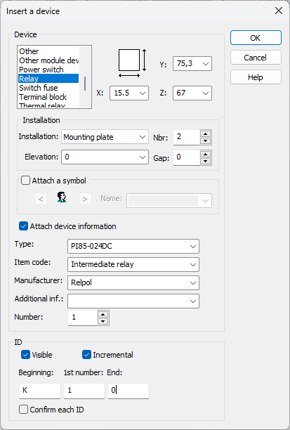Click the symbol preview person icon
Viewport: 290px width, 430px height.
pyautogui.click(x=62, y=197)
